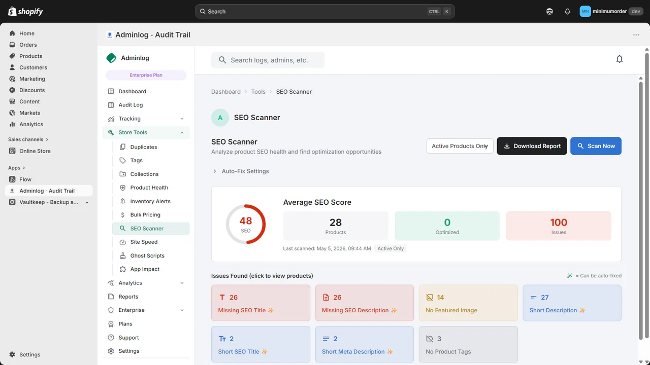Click the Content icon in sidebar
650x365 pixels.
coord(12,101)
